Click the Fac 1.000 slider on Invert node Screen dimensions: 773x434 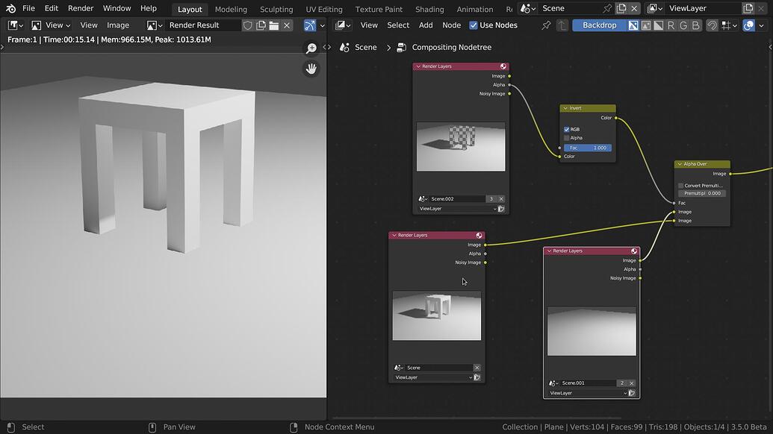pos(588,148)
